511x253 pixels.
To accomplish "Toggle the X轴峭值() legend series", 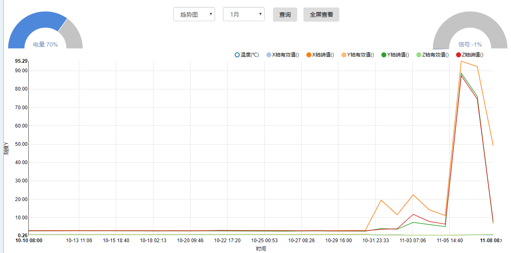I will (320, 55).
